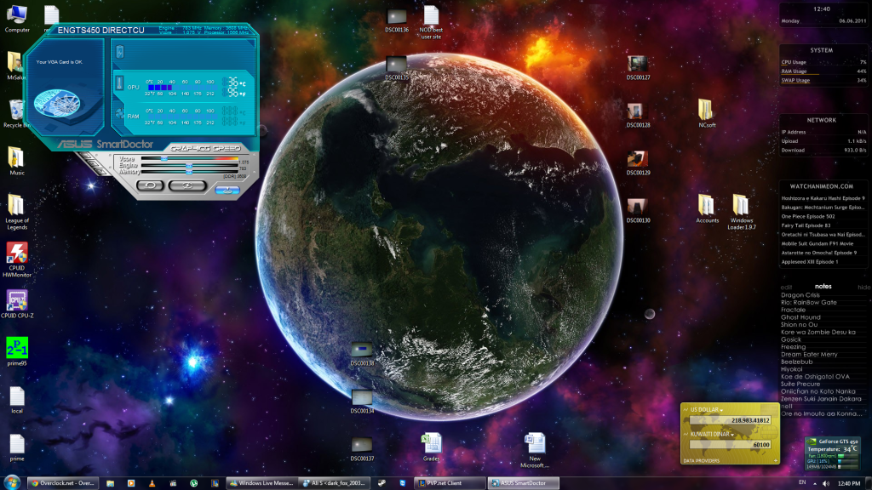Click the Windows Start orb

[12, 482]
